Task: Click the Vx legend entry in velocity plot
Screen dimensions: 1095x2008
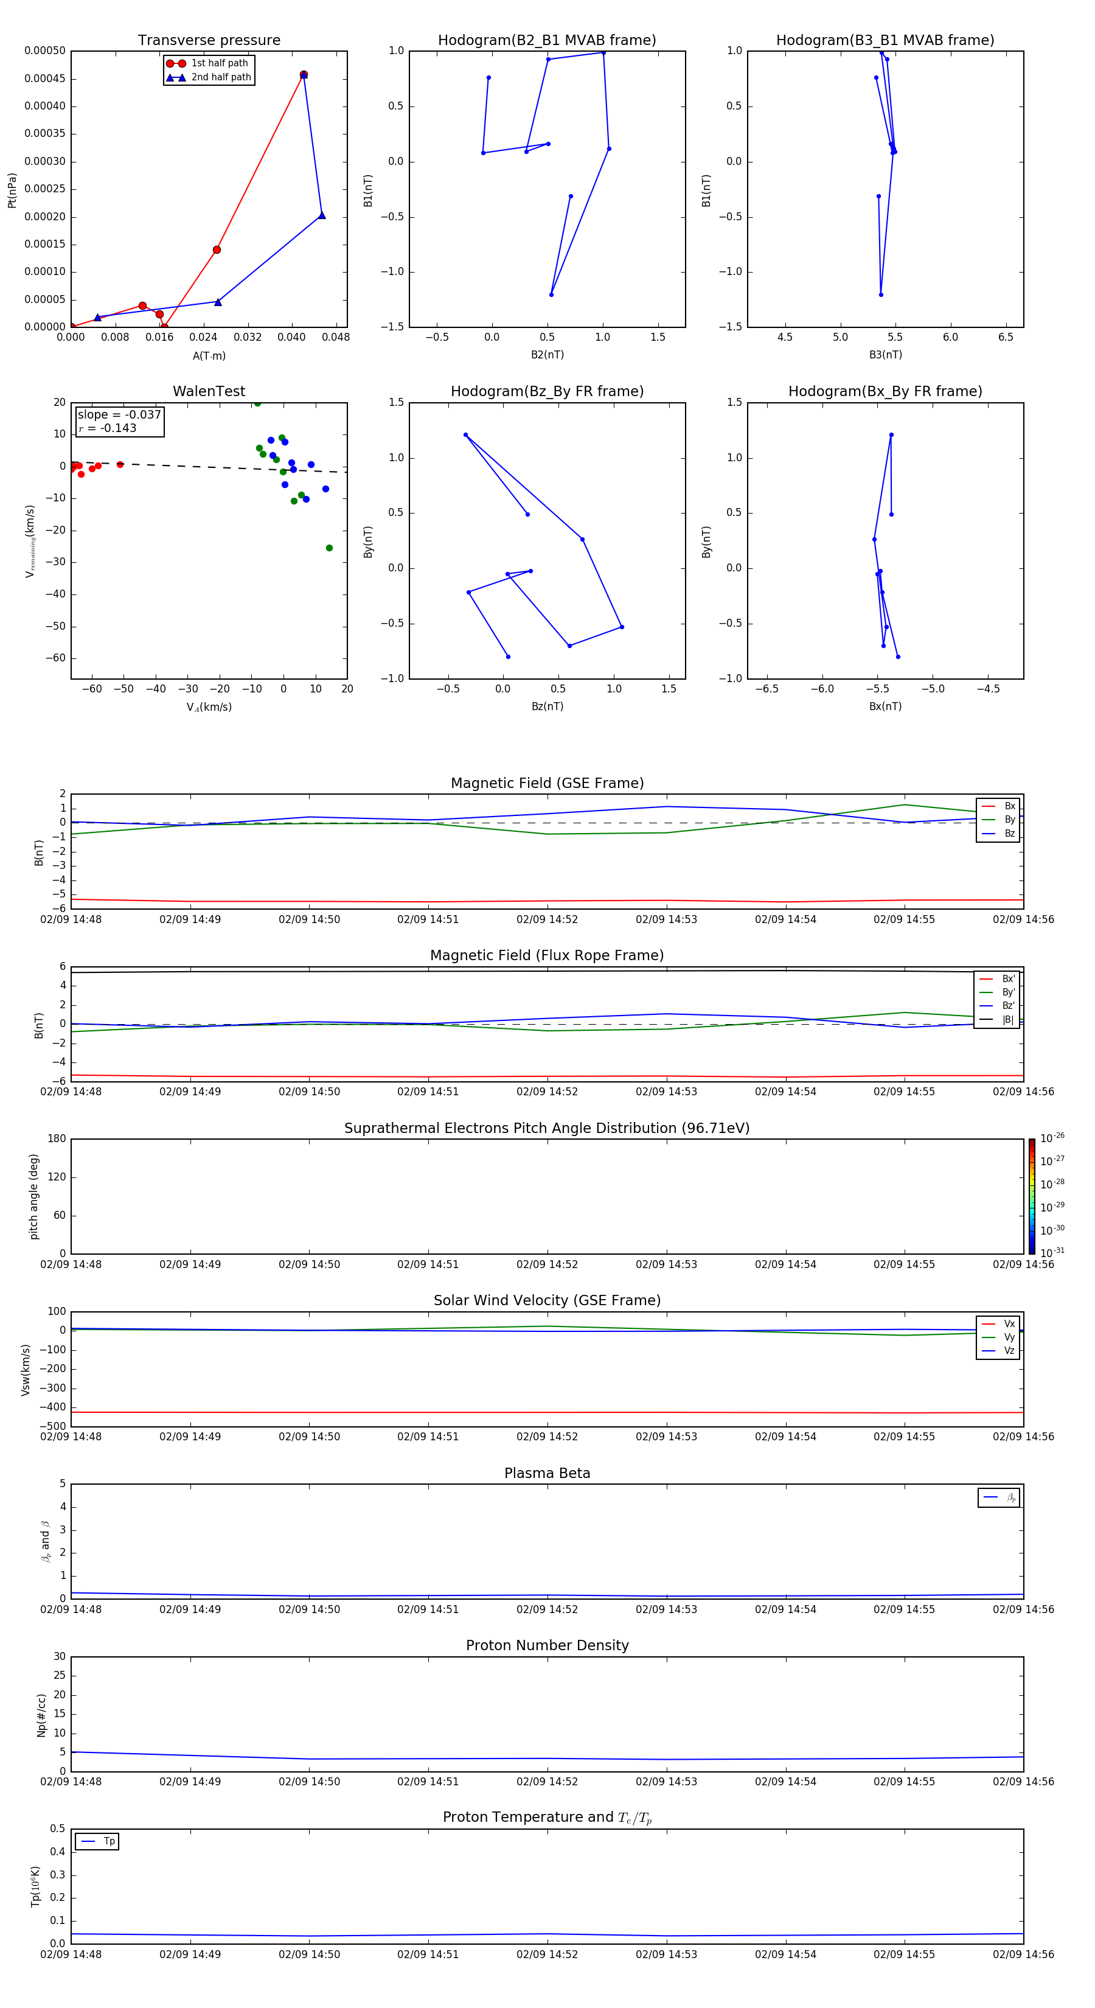Action: point(998,1323)
